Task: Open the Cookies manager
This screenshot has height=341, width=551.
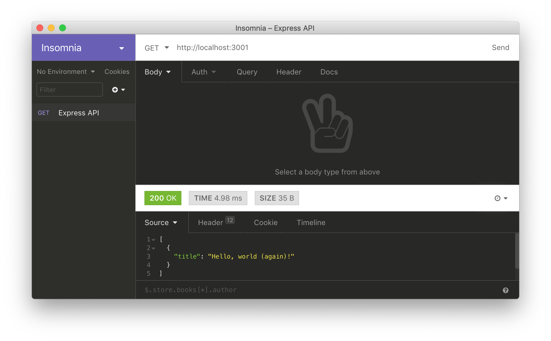Action: pos(117,72)
